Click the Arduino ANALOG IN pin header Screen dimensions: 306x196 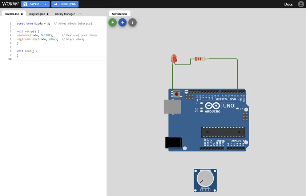pos(236,148)
